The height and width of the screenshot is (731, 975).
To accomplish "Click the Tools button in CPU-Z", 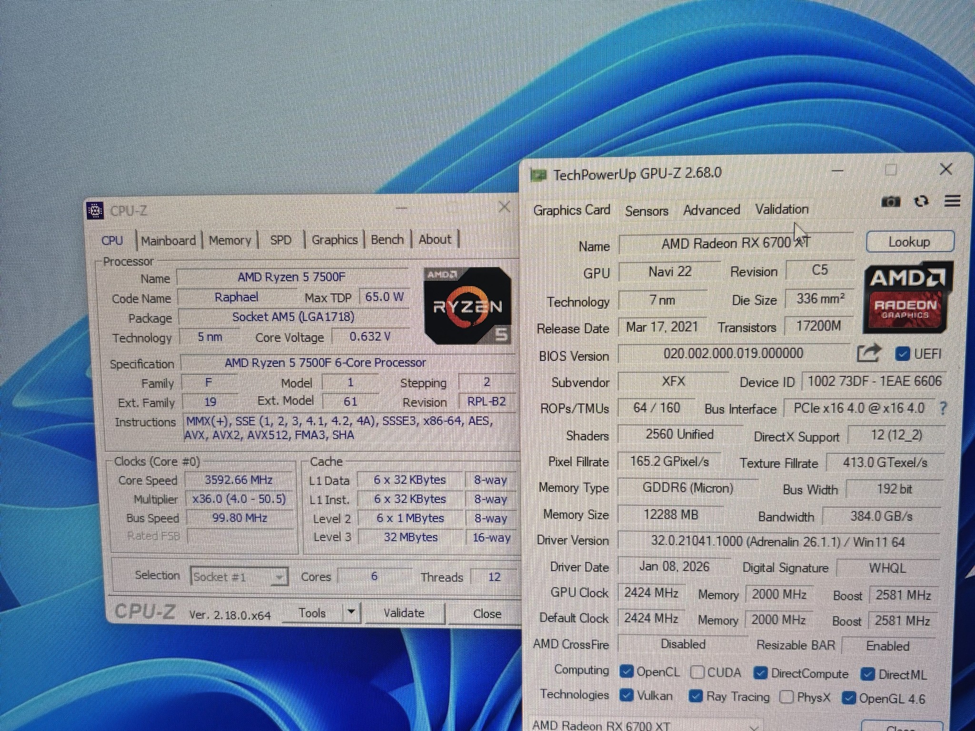I will click(312, 613).
